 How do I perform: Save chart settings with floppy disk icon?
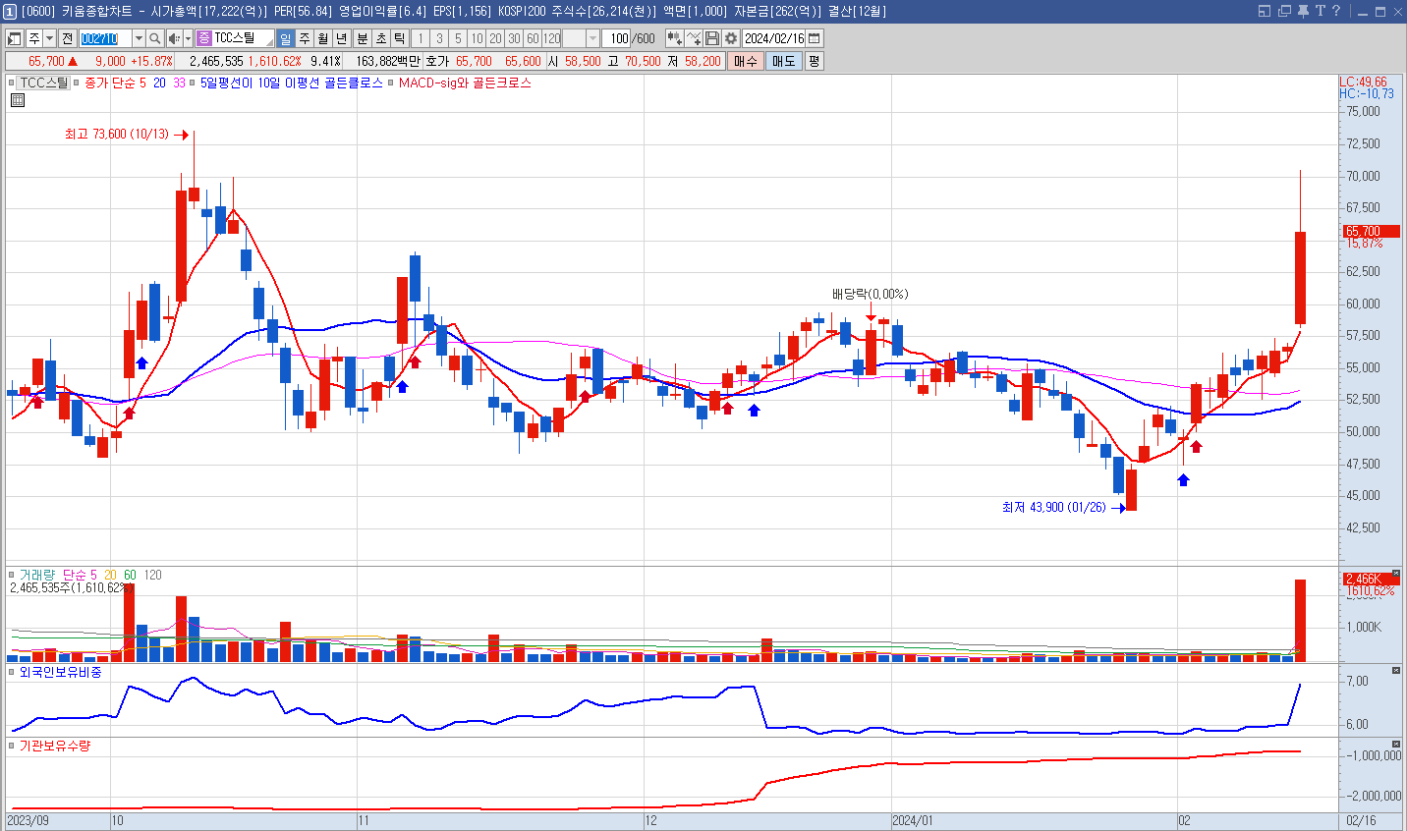click(712, 38)
